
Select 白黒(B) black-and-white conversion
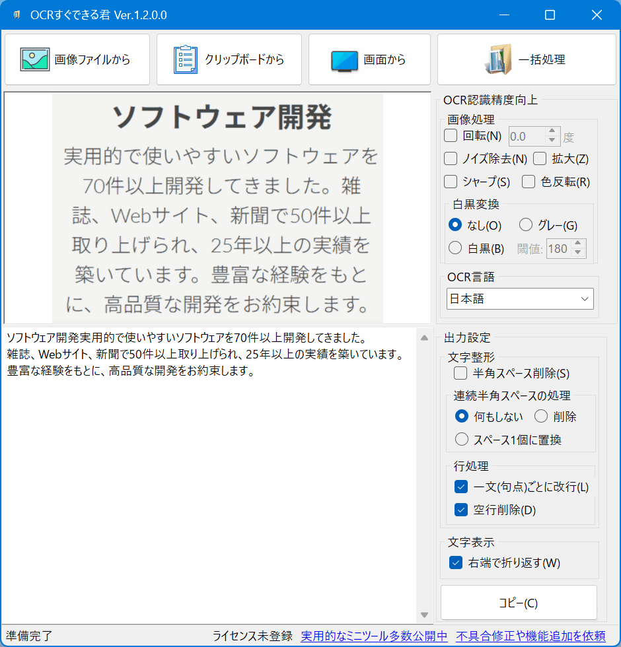point(455,248)
